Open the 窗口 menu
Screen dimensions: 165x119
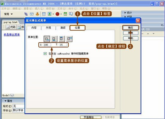(95, 9)
